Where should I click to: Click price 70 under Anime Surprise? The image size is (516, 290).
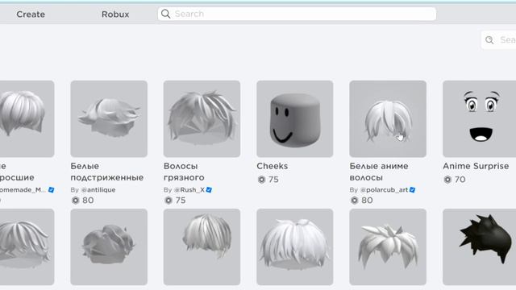460,180
